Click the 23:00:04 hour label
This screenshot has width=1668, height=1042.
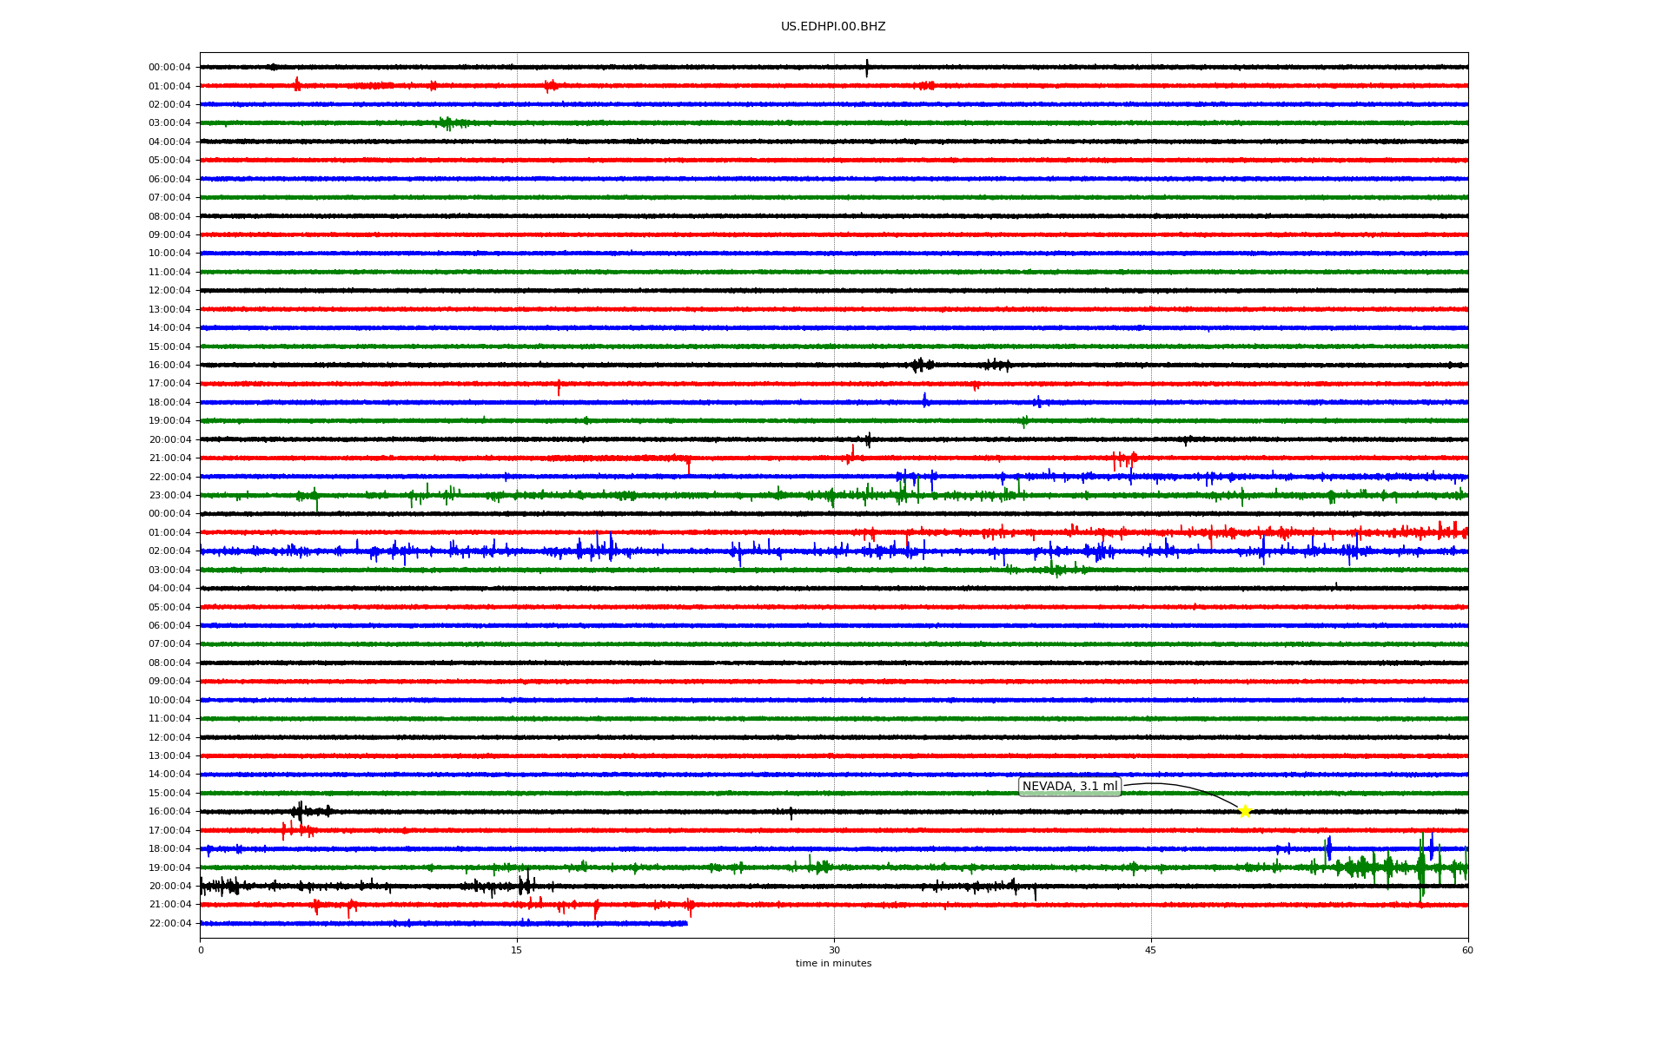pos(169,496)
